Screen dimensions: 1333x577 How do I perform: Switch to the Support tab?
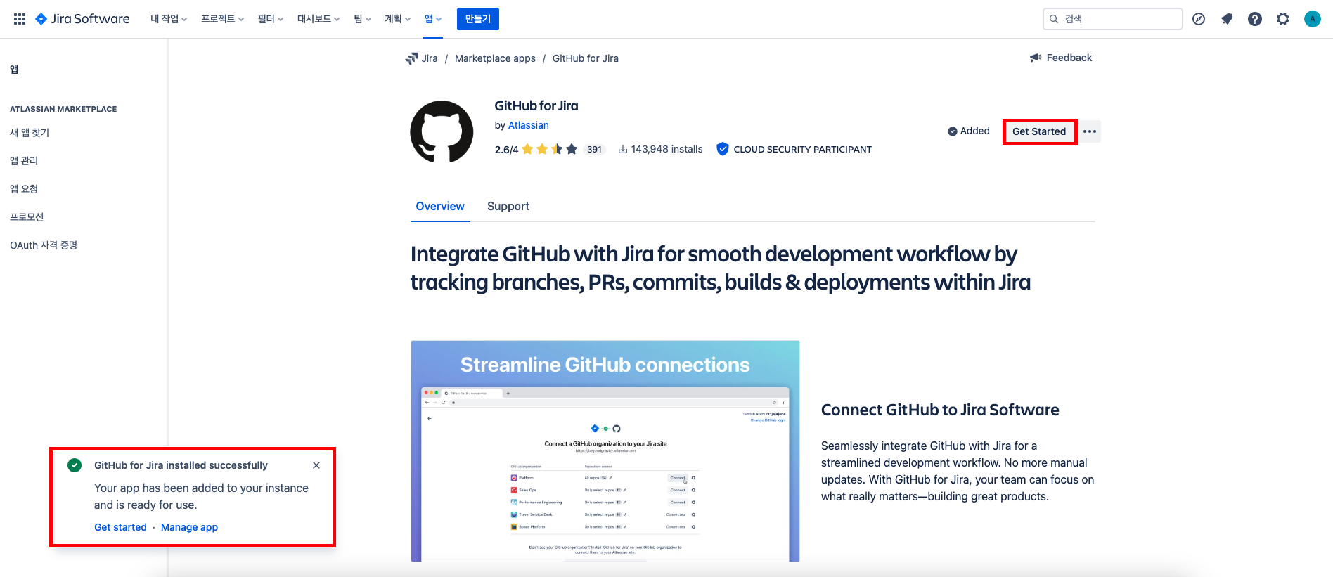tap(508, 206)
